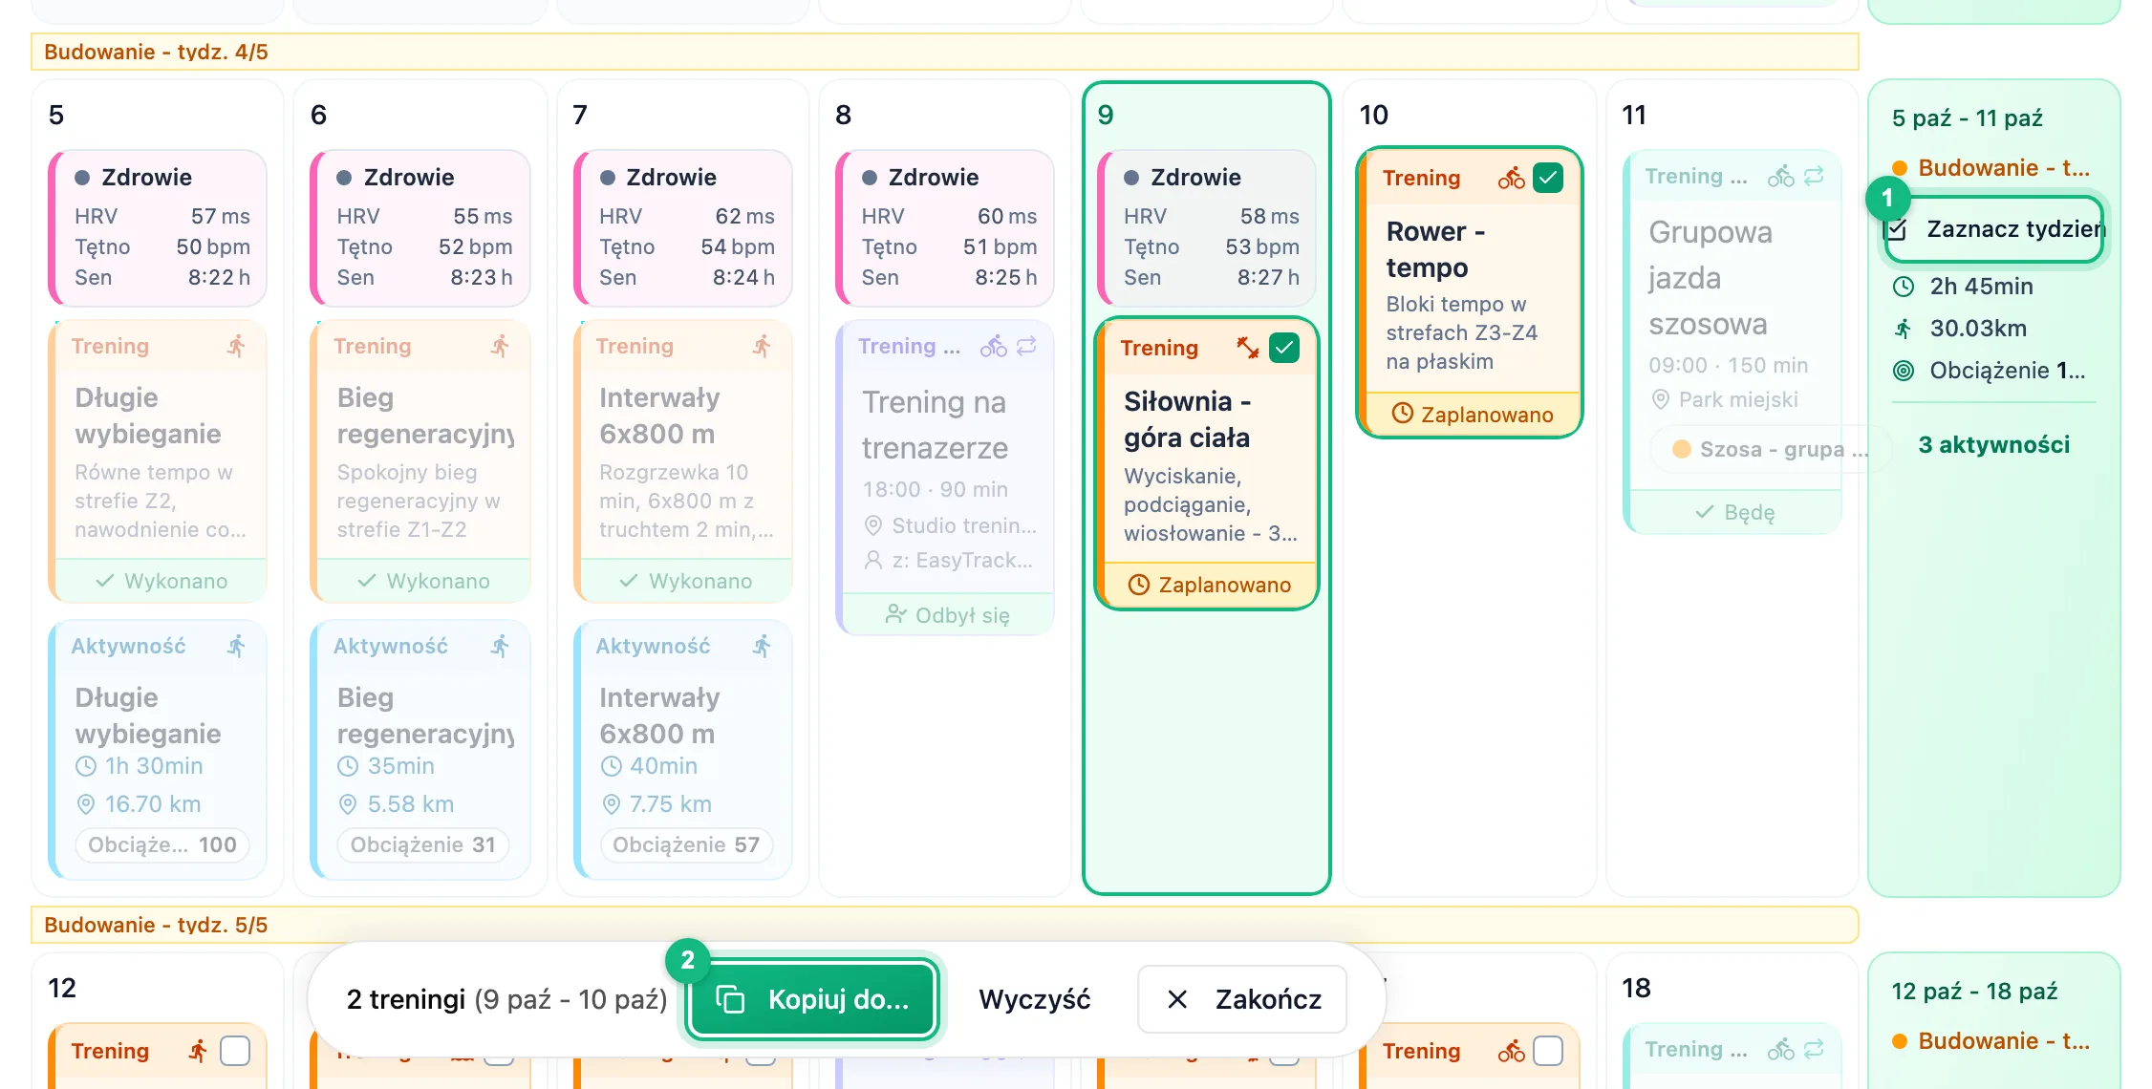Viewport: 2152px width, 1089px height.
Task: Click the bike icon on day 18 recurring training
Action: click(1780, 1049)
